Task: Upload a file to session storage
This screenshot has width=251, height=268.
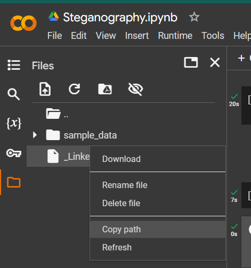Action: [45, 89]
